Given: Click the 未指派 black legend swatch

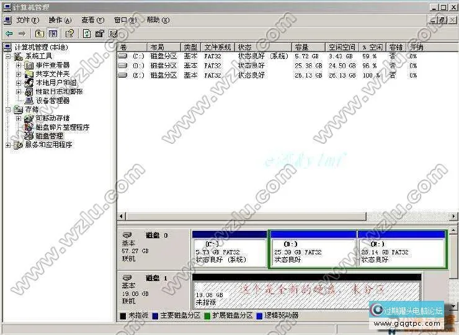Looking at the screenshot, I should coord(123,316).
